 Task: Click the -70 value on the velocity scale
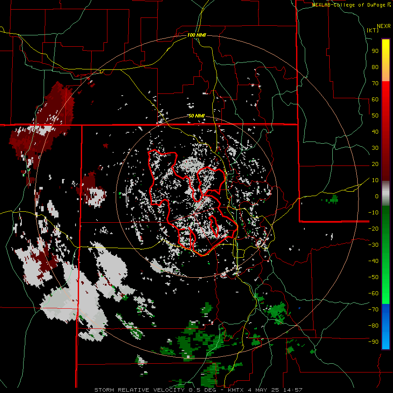click(x=373, y=310)
